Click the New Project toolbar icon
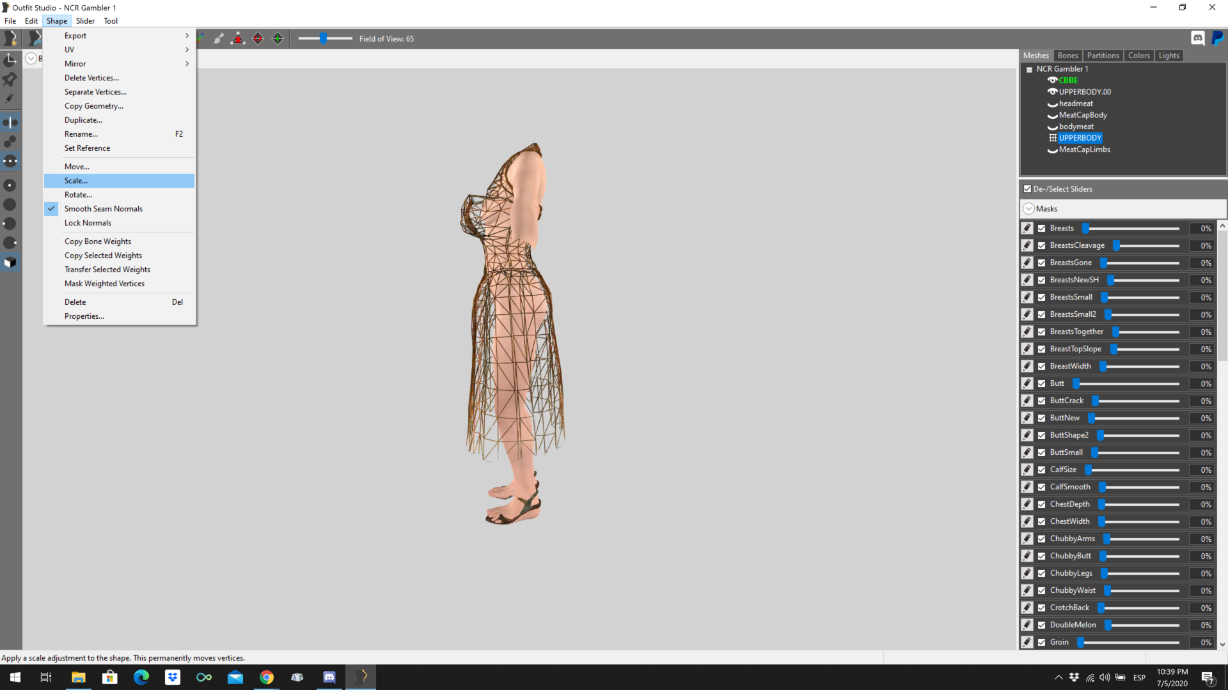Image resolution: width=1228 pixels, height=690 pixels. [x=11, y=38]
